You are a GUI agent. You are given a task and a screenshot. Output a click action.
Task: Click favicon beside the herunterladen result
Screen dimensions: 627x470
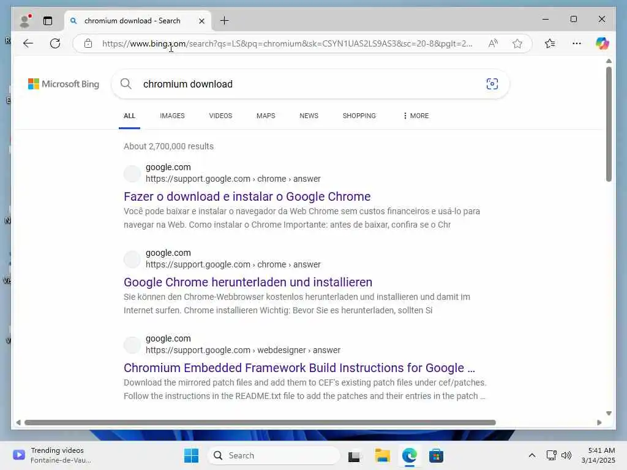(x=132, y=259)
